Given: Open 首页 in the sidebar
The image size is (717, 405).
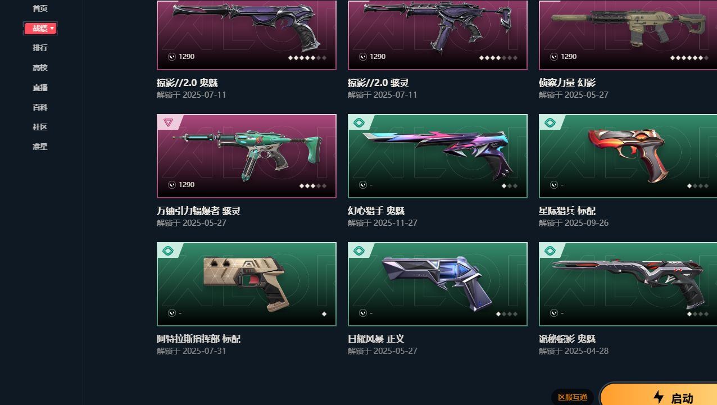Looking at the screenshot, I should coord(40,8).
